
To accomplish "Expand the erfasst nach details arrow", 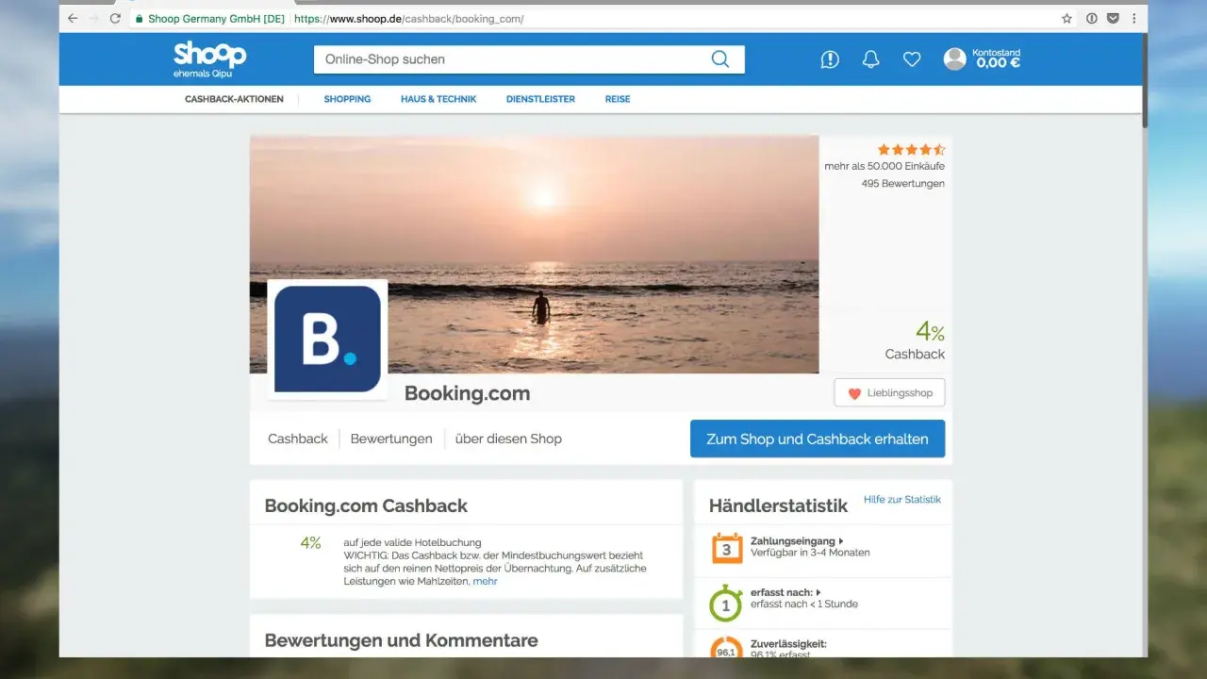I will [x=818, y=592].
